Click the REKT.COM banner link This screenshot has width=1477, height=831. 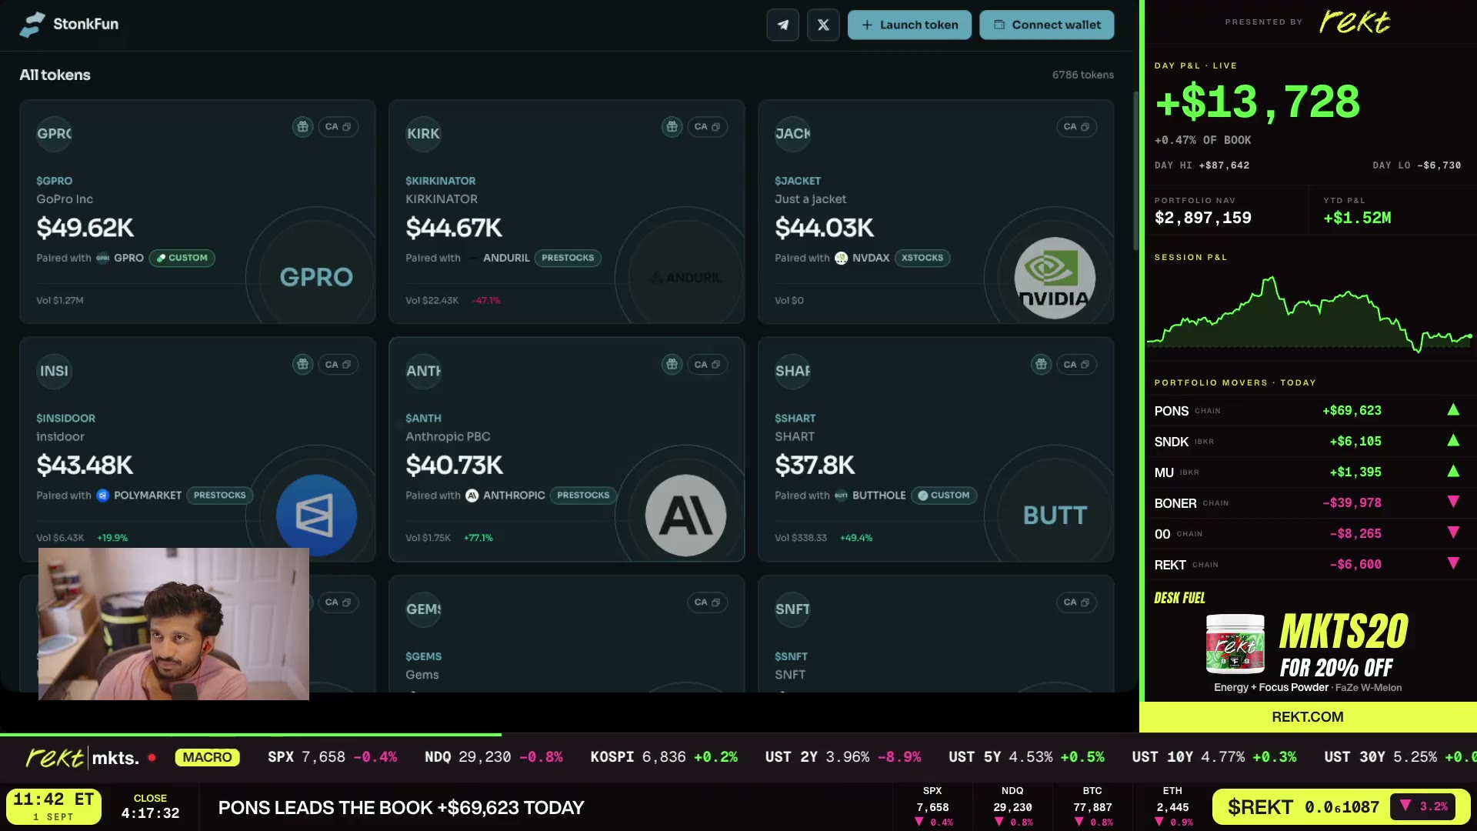click(x=1307, y=717)
